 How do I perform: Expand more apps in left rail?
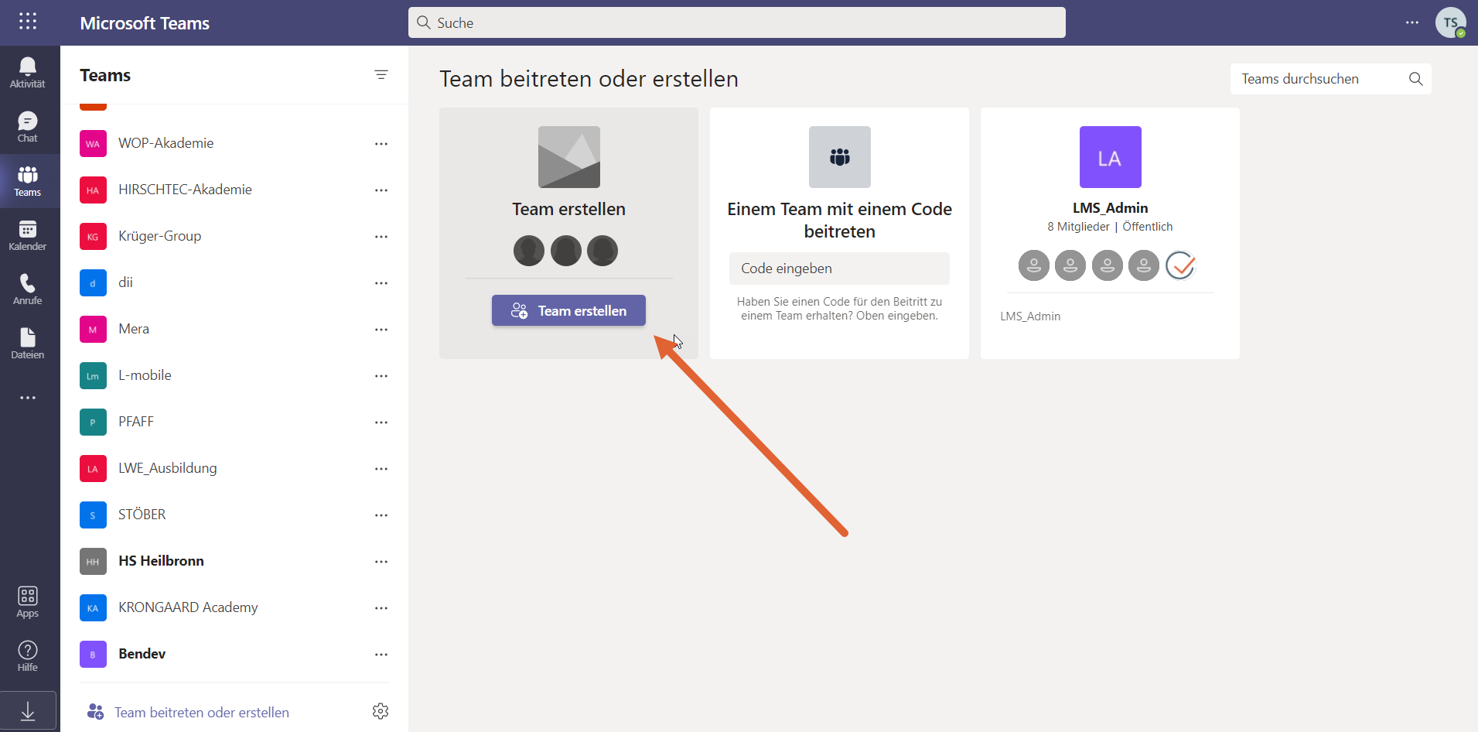[x=28, y=398]
